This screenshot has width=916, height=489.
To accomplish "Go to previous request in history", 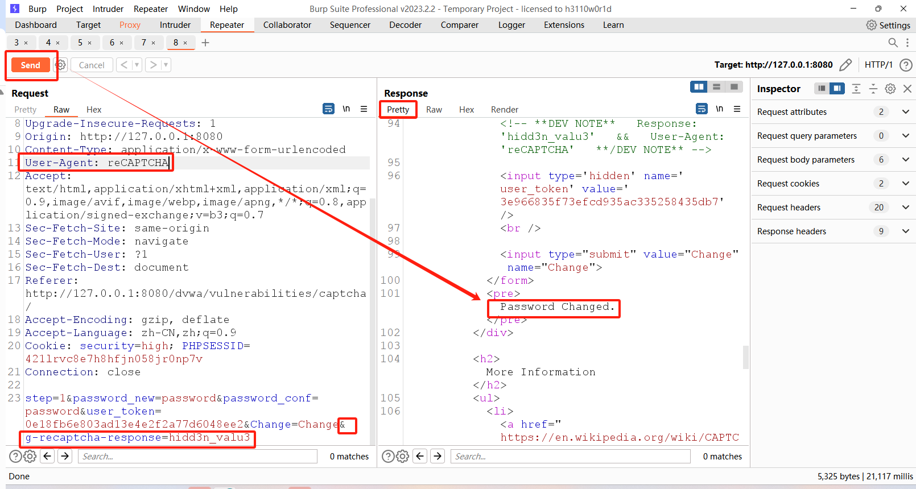I will [124, 65].
